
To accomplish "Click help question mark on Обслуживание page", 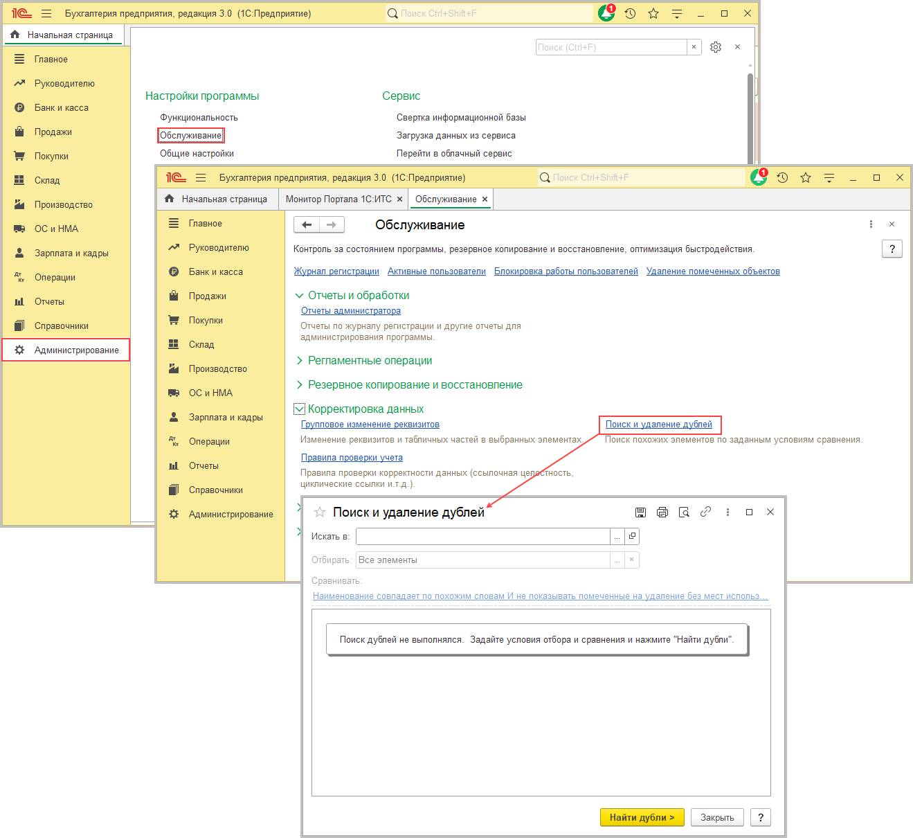I will tap(892, 249).
